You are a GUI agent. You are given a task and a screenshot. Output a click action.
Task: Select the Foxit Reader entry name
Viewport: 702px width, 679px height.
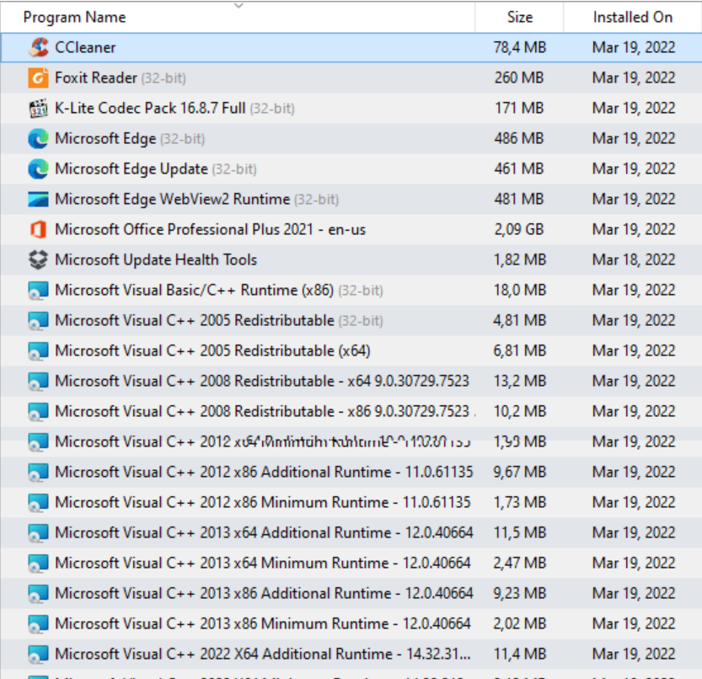[x=96, y=78]
